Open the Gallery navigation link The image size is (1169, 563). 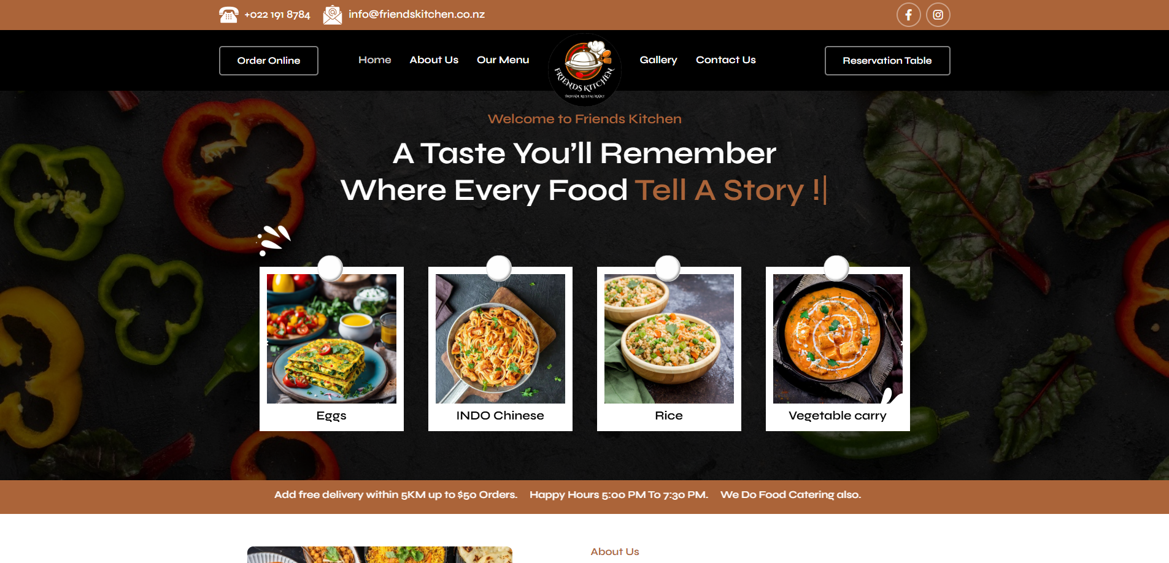(x=658, y=60)
